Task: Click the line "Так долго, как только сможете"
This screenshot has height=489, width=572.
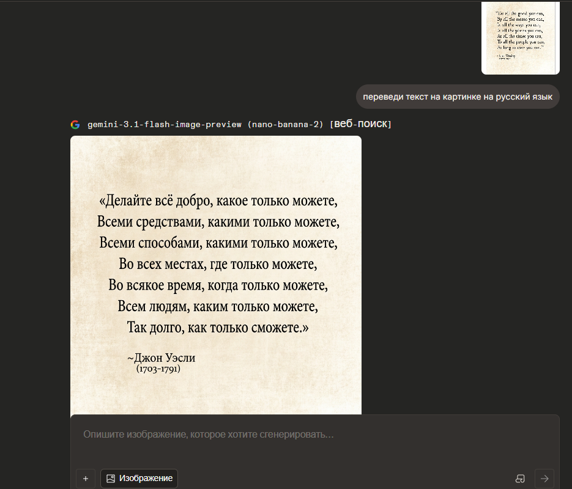Action: point(218,327)
